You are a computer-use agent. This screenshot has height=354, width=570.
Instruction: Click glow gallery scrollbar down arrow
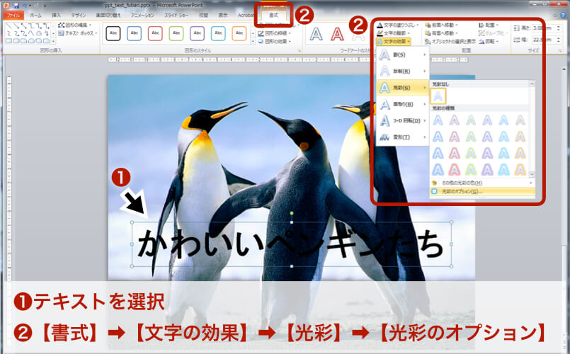click(x=532, y=174)
